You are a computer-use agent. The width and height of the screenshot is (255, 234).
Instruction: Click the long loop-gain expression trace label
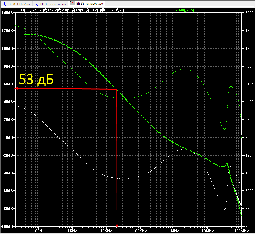pos(71,10)
